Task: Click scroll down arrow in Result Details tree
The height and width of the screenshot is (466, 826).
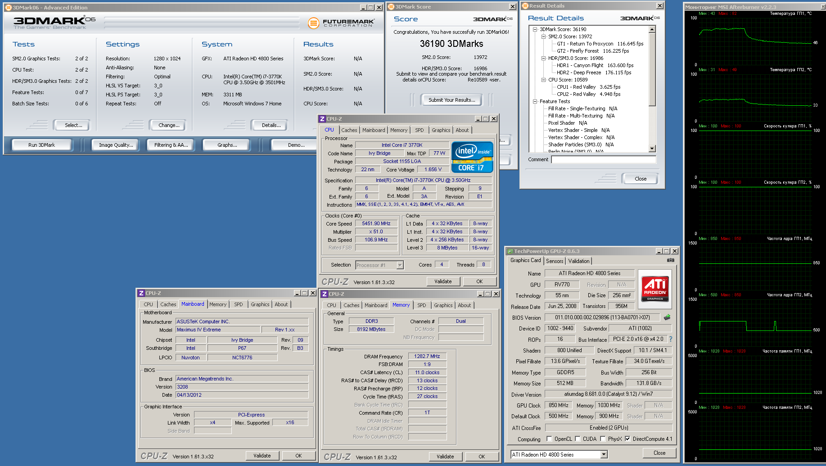Action: tap(652, 148)
